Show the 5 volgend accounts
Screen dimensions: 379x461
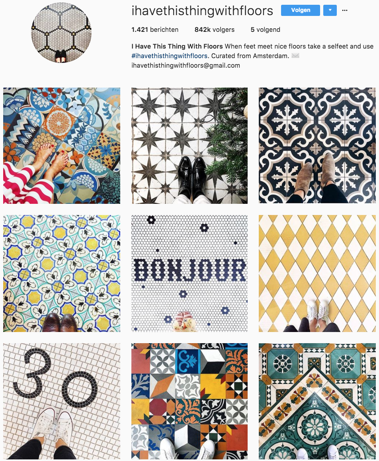[x=265, y=30]
